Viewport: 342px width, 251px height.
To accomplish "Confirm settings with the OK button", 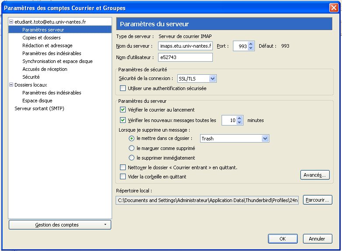I will coord(282,239).
